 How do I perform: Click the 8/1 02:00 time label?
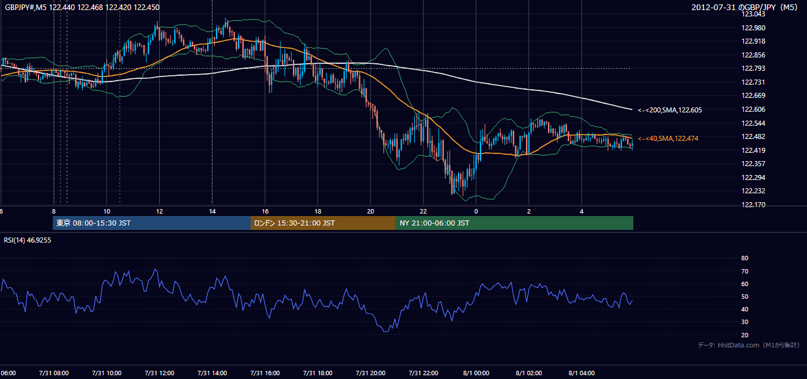(529, 373)
